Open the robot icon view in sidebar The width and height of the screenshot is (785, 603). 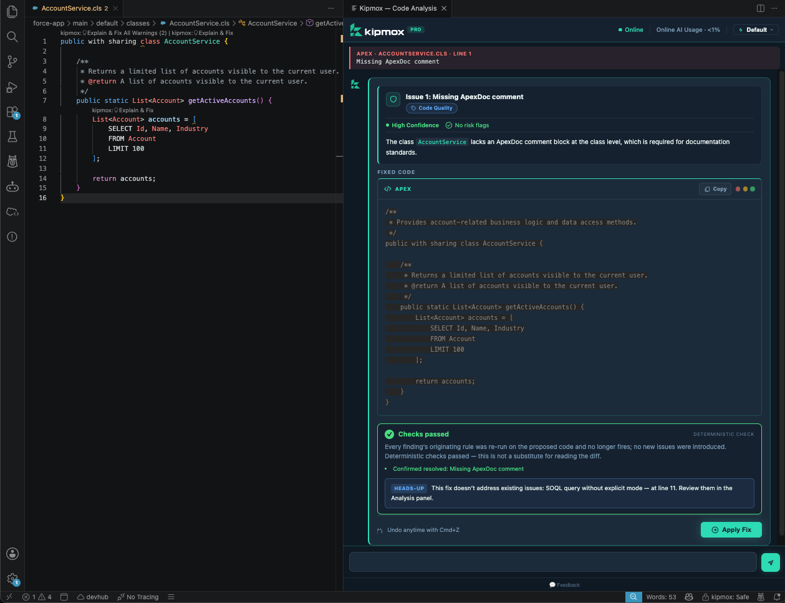(12, 186)
